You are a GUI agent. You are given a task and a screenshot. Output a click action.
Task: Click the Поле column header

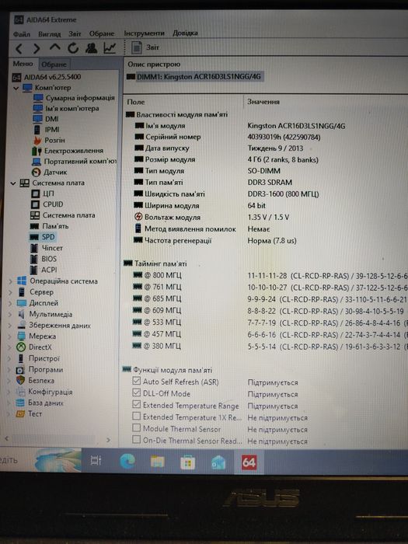(136, 103)
